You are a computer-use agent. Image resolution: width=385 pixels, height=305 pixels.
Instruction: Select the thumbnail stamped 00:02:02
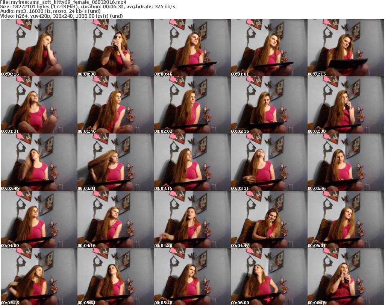[x=192, y=105]
